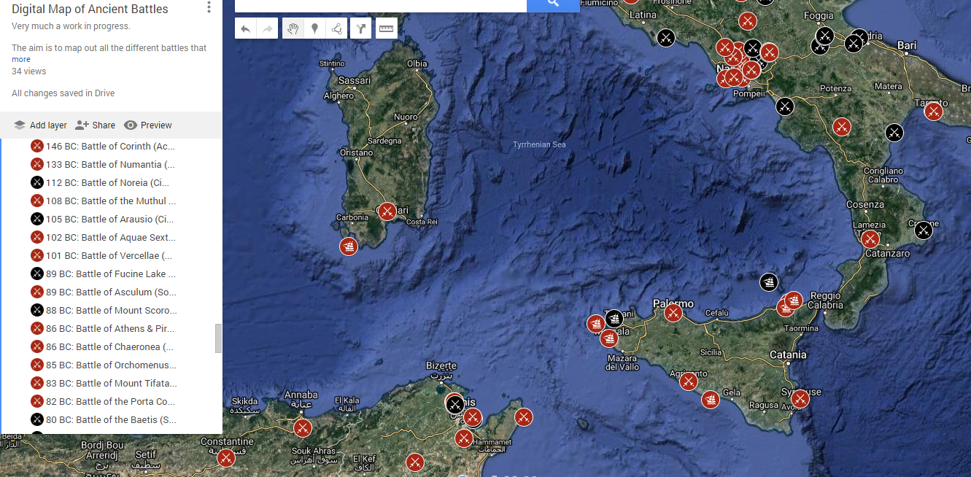
Task: Click the battle marker near Syracuse
Action: 800,400
